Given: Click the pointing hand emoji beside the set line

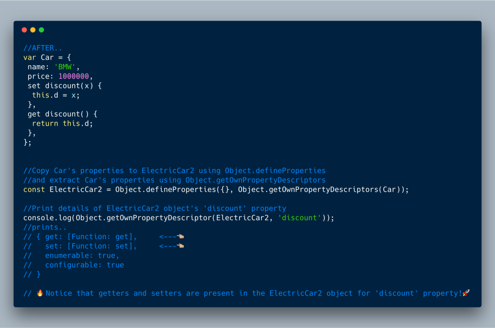Looking at the screenshot, I should tap(180, 246).
